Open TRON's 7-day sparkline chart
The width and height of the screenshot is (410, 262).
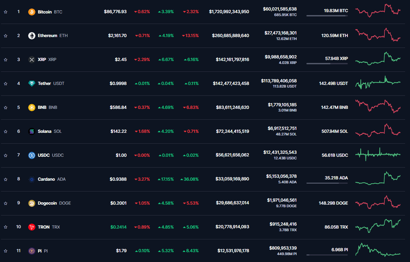pos(378,226)
